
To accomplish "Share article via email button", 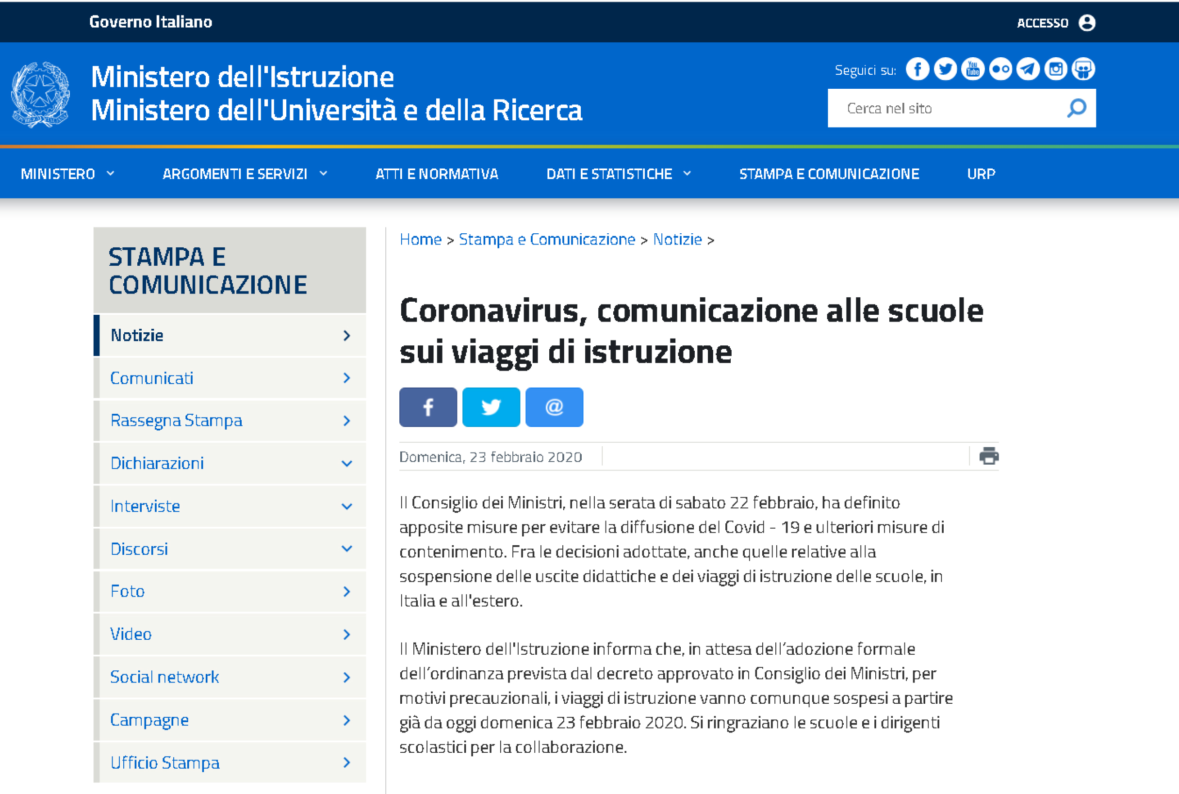I will (x=554, y=407).
